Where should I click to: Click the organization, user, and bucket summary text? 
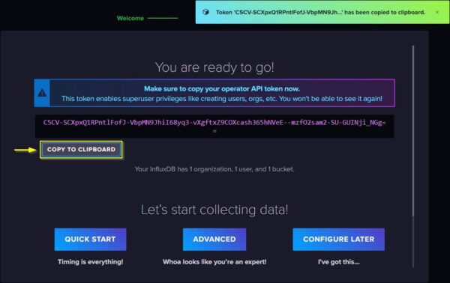pos(214,169)
